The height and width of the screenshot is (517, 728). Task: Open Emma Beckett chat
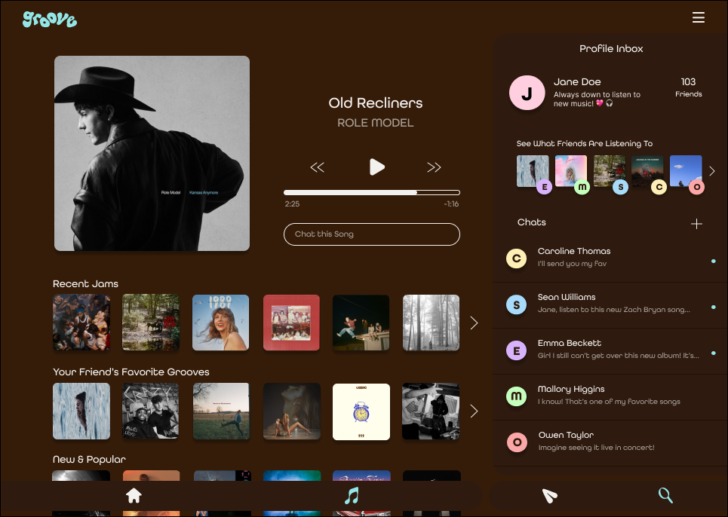click(x=610, y=350)
